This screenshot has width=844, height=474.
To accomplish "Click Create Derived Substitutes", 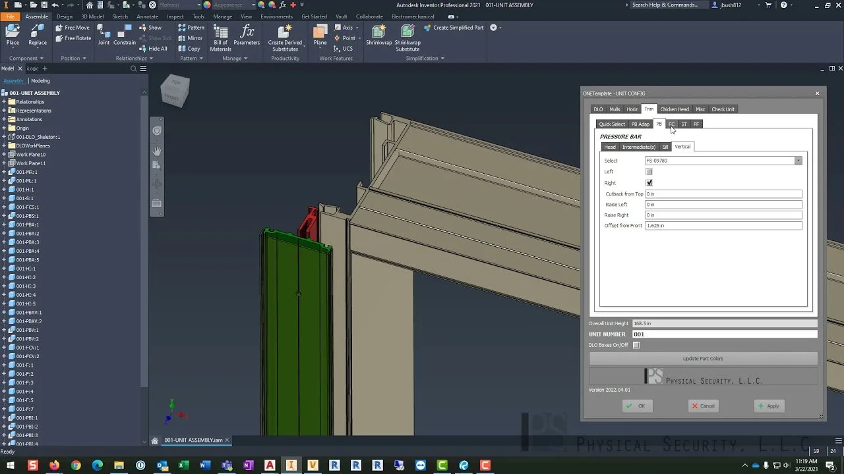I will (285, 38).
